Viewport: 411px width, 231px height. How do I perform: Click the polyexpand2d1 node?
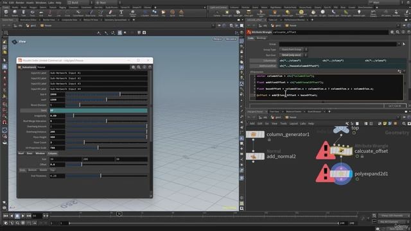(x=341, y=174)
